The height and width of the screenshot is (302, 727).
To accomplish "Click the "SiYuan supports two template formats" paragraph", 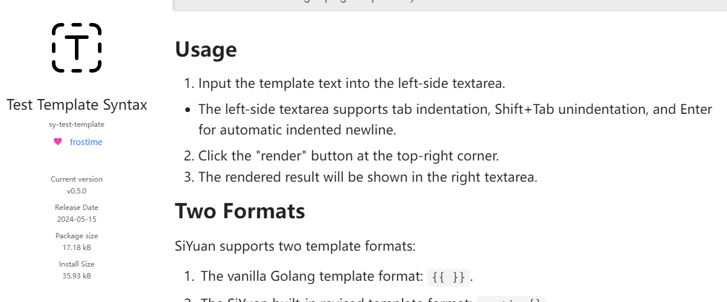I will click(x=295, y=246).
